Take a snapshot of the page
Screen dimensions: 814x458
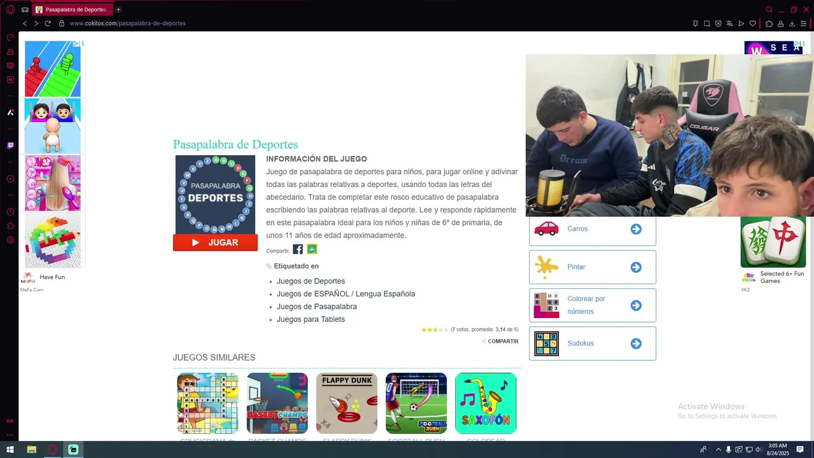707,24
